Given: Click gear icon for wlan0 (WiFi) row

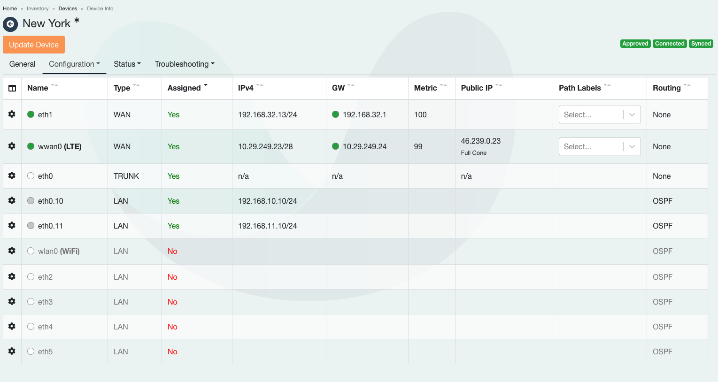Looking at the screenshot, I should pos(12,251).
